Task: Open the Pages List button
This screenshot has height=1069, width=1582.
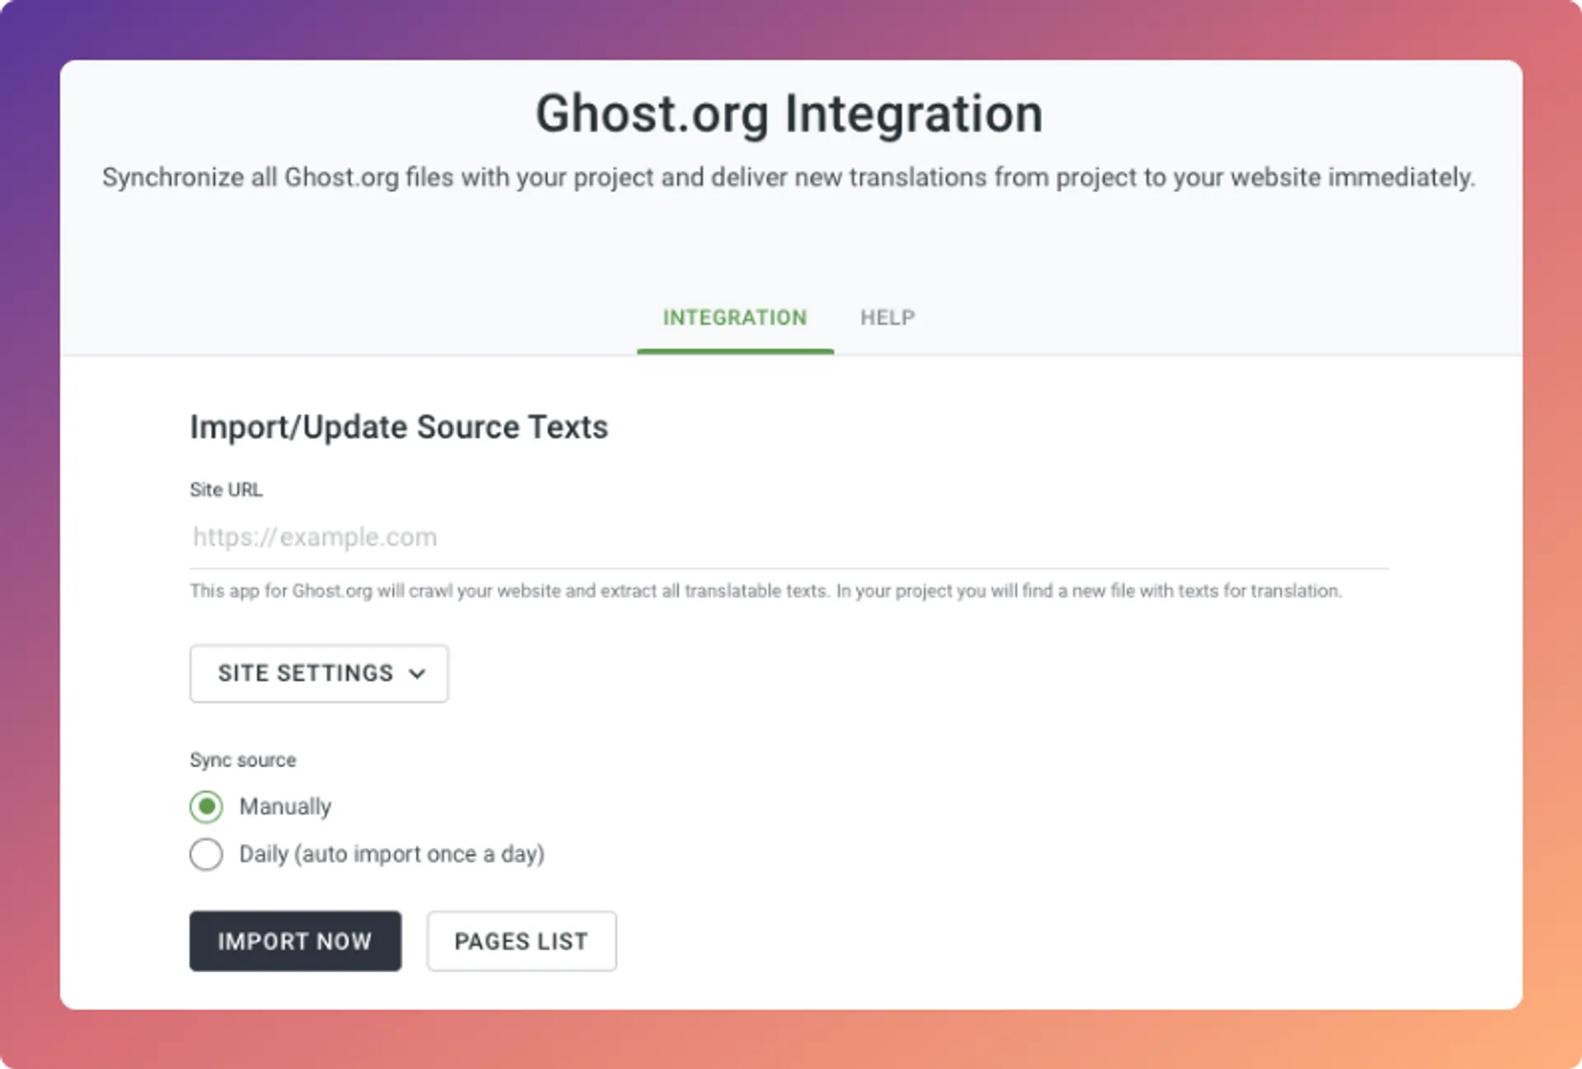Action: pos(522,940)
